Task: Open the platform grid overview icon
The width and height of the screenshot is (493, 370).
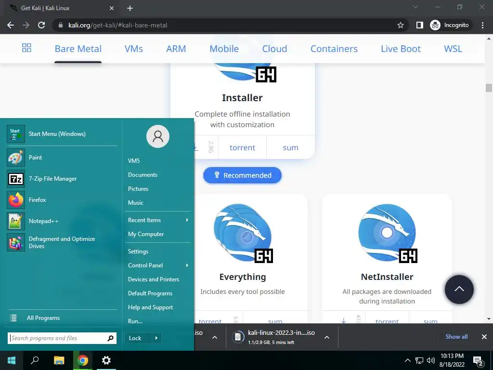Action: pos(27,48)
